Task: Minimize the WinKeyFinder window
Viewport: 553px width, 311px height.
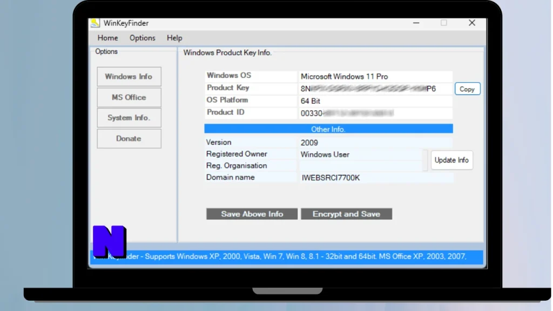Action: pos(416,23)
